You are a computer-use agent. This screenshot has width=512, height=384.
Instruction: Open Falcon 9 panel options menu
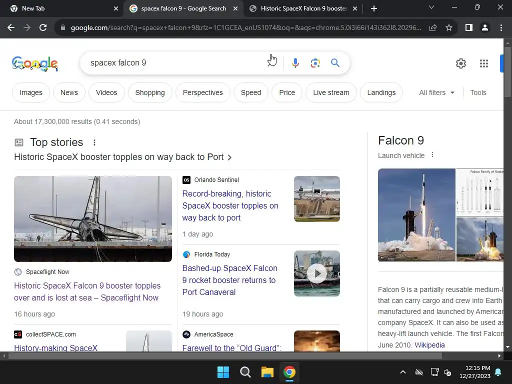point(432,155)
